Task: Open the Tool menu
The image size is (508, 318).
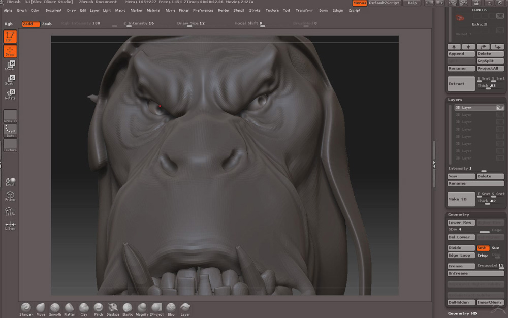Action: pyautogui.click(x=287, y=10)
